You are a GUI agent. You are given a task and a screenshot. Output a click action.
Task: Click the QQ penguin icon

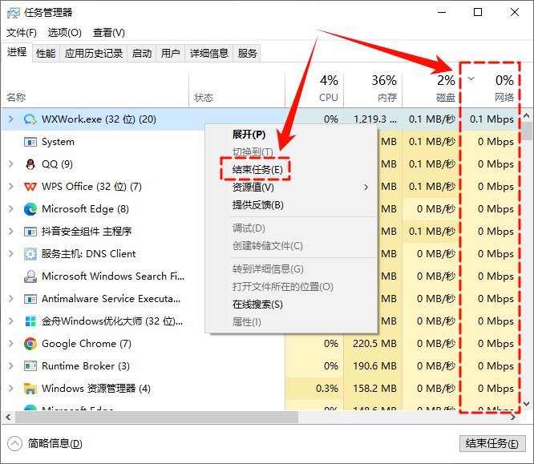(30, 164)
